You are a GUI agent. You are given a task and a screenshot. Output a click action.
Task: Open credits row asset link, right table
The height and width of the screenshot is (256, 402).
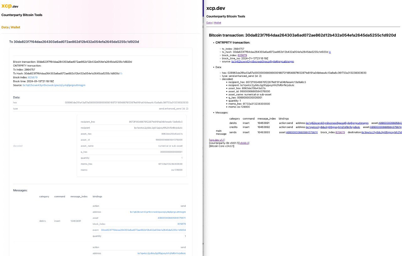click(x=385, y=127)
